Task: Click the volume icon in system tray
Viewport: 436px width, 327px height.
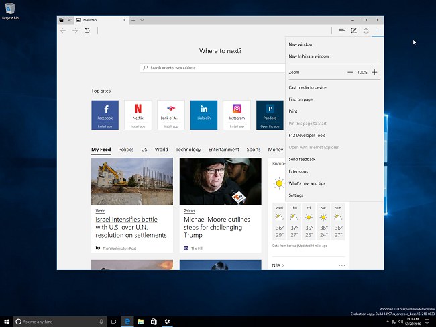Action: (400, 322)
